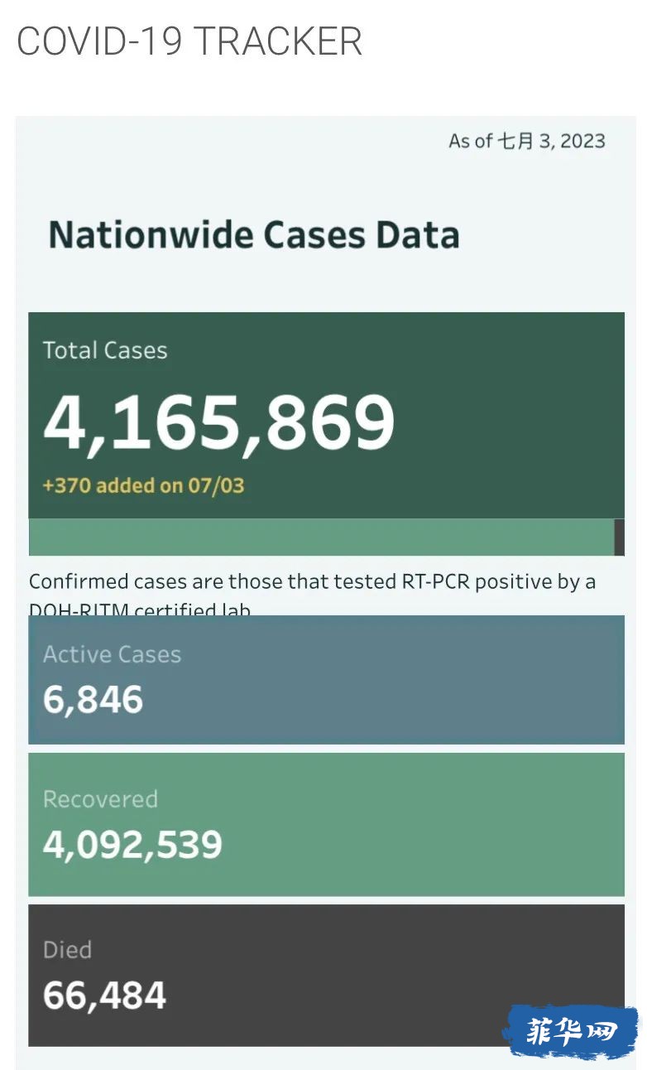Click the 4,092,539 recovered figure

[x=132, y=845]
